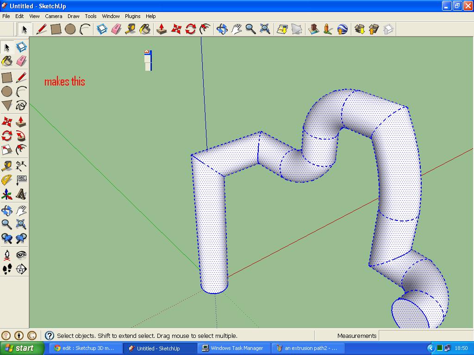Pick the Tape Measure tool
The image size is (474, 355).
pyautogui.click(x=130, y=29)
